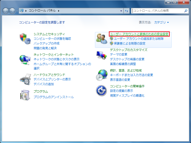
Task: Open コンピューターの状態を確認 link
Action: (x=52, y=39)
